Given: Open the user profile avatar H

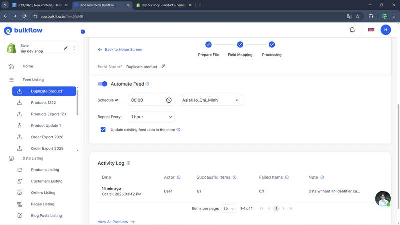Looking at the screenshot, I should point(386,30).
